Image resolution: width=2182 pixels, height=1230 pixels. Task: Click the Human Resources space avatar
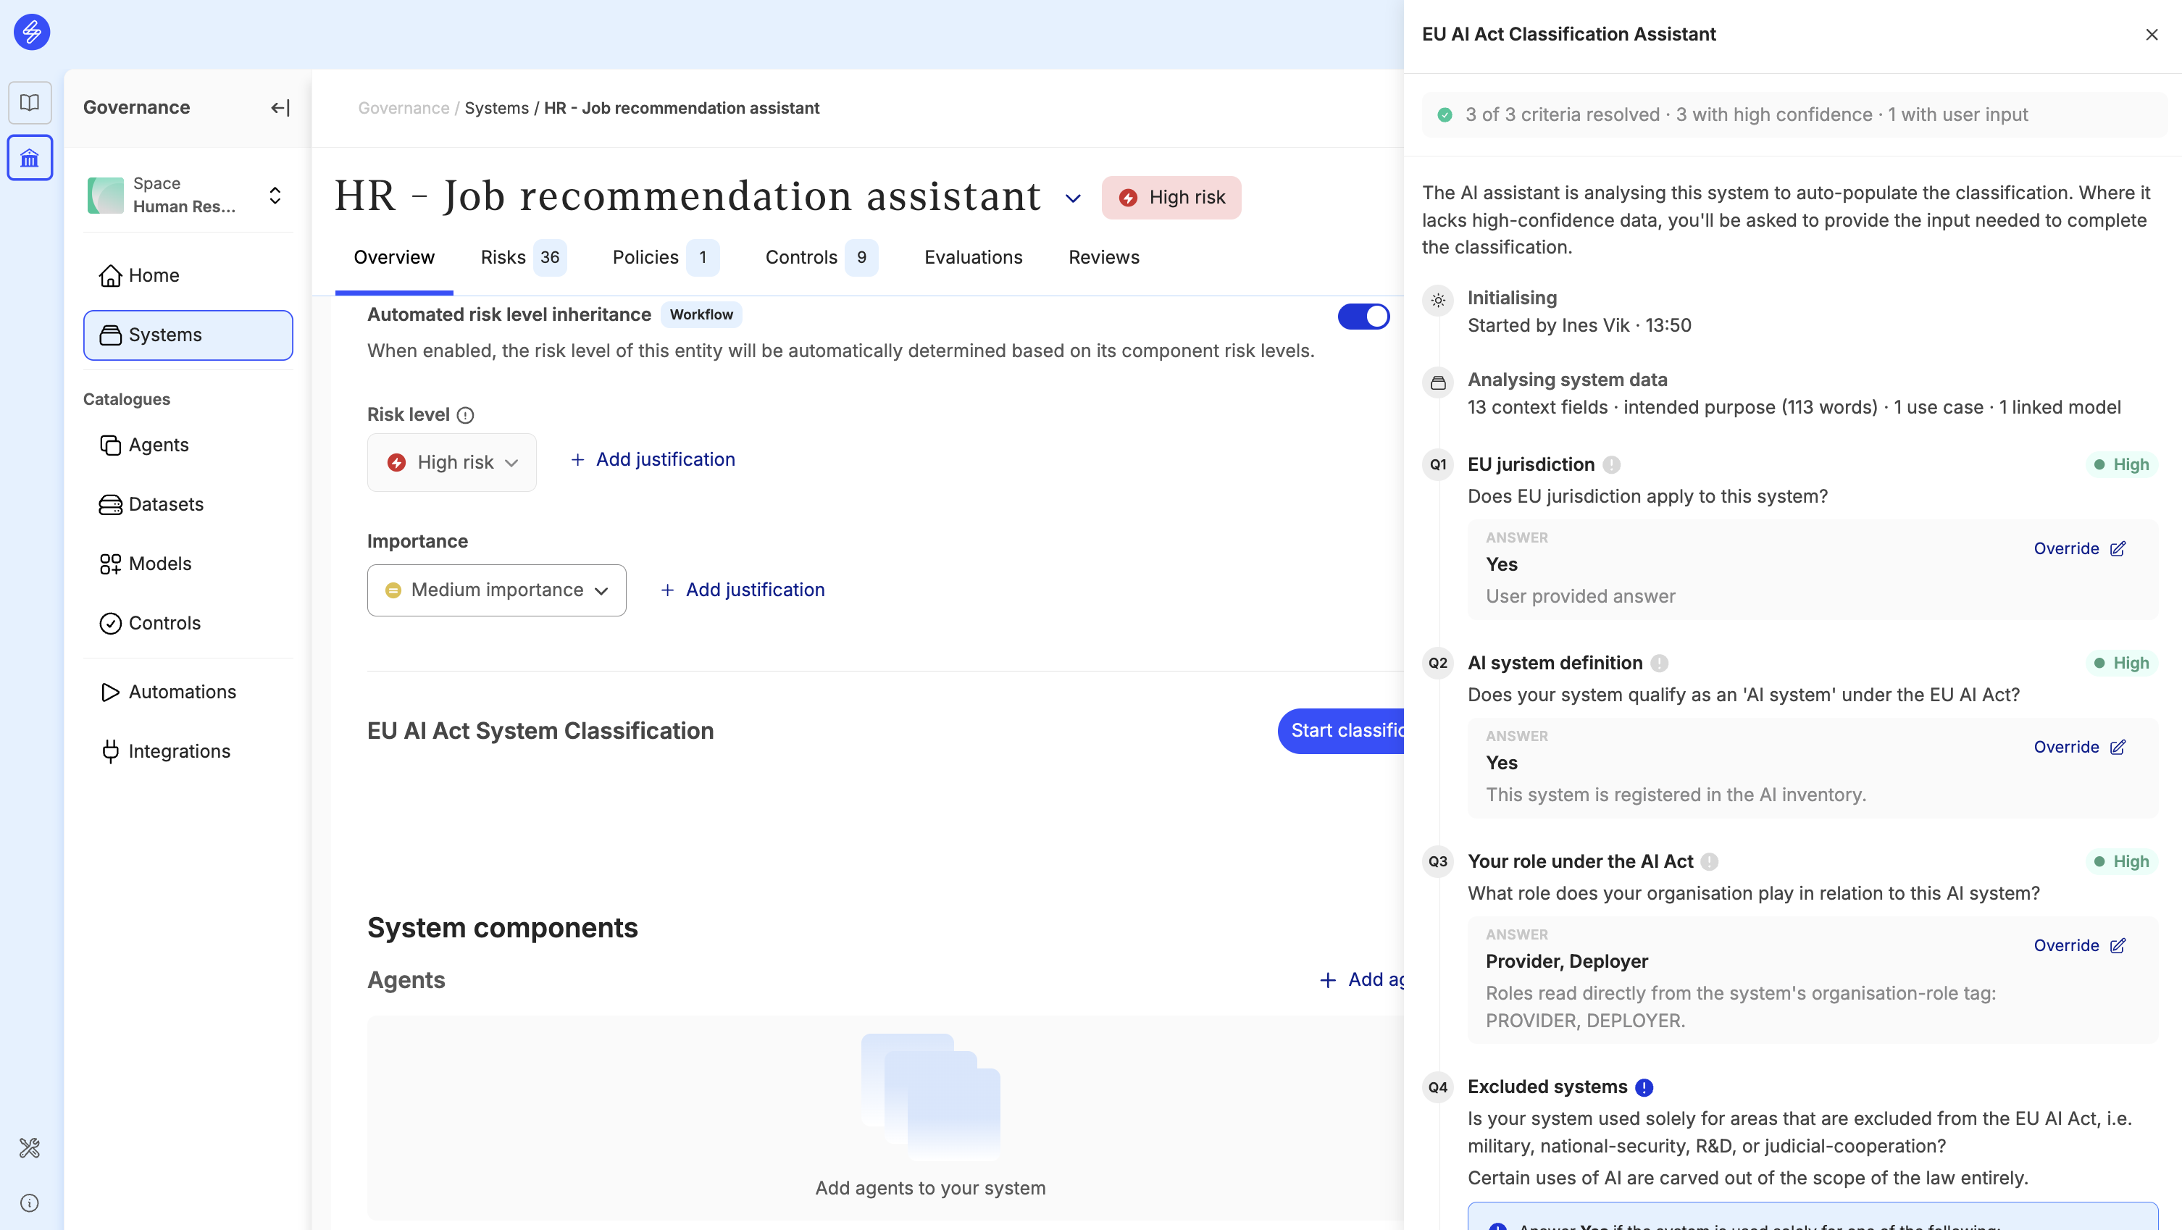pos(106,195)
